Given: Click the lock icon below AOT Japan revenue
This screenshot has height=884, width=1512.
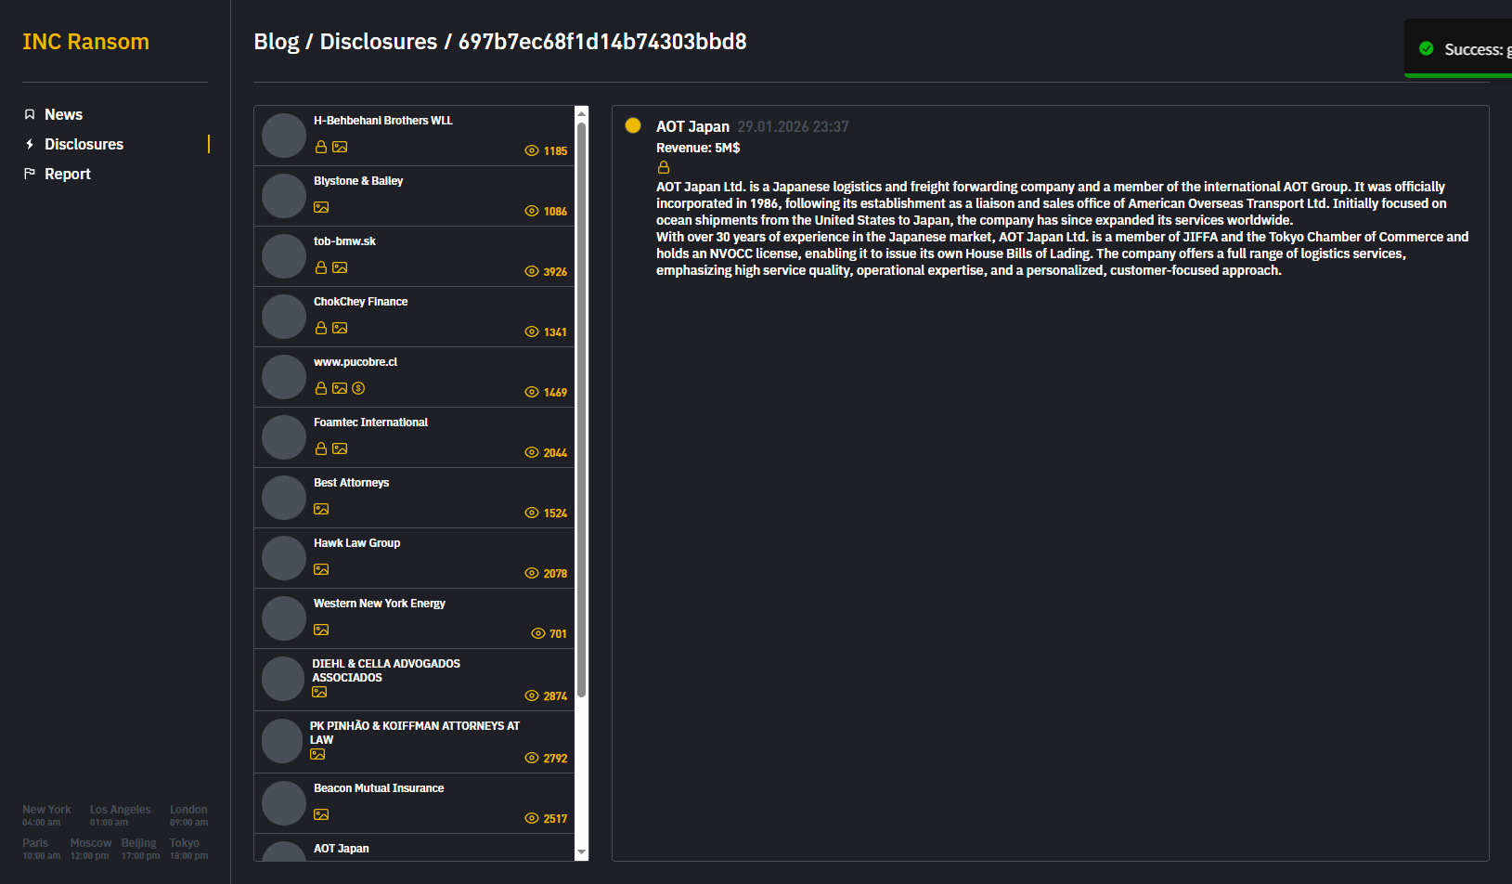Looking at the screenshot, I should 664,167.
